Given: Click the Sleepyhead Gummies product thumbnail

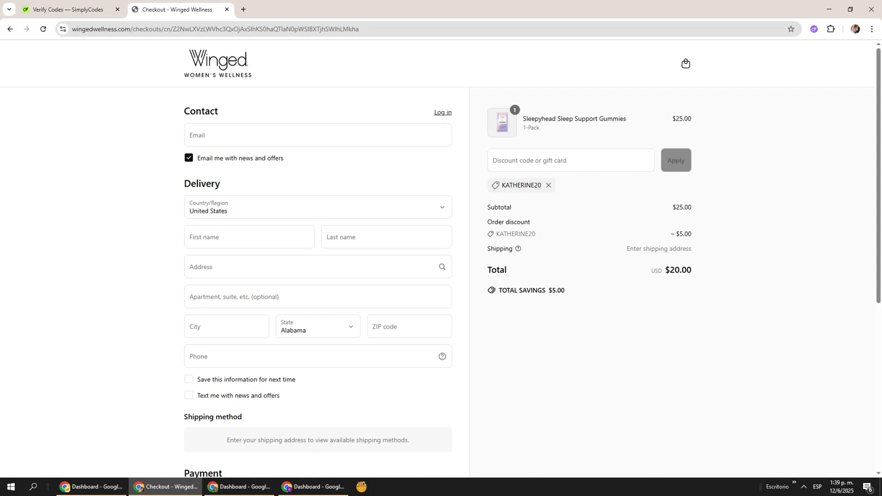Looking at the screenshot, I should [x=502, y=122].
